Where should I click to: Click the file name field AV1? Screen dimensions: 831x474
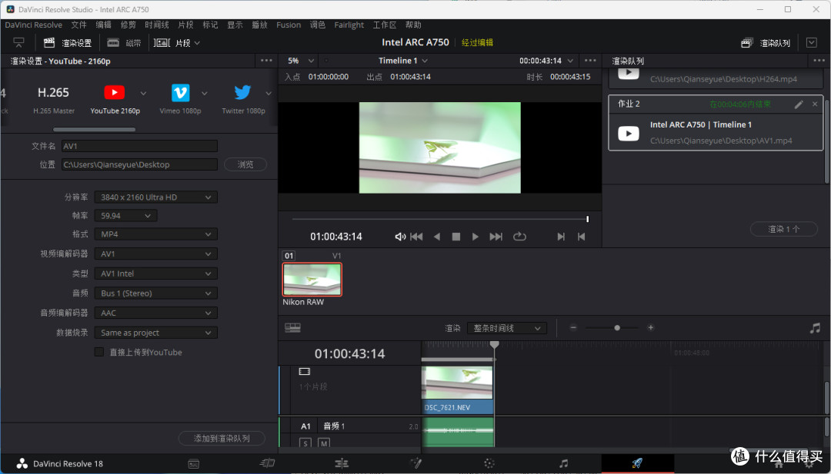pyautogui.click(x=139, y=146)
